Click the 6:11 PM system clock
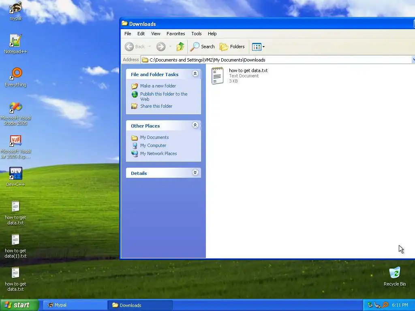 [x=400, y=305]
